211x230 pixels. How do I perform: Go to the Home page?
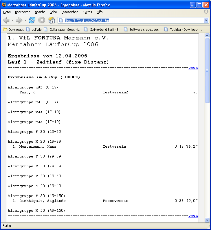pos(52,20)
